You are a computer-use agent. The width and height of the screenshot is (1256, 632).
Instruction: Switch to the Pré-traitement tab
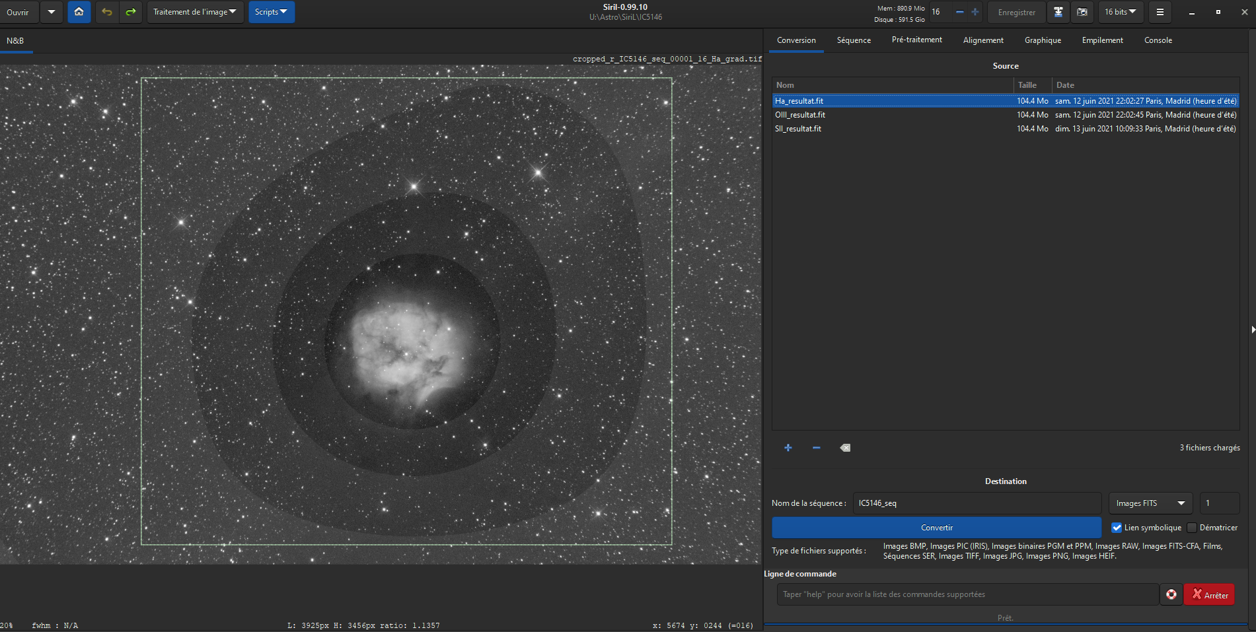coord(916,40)
